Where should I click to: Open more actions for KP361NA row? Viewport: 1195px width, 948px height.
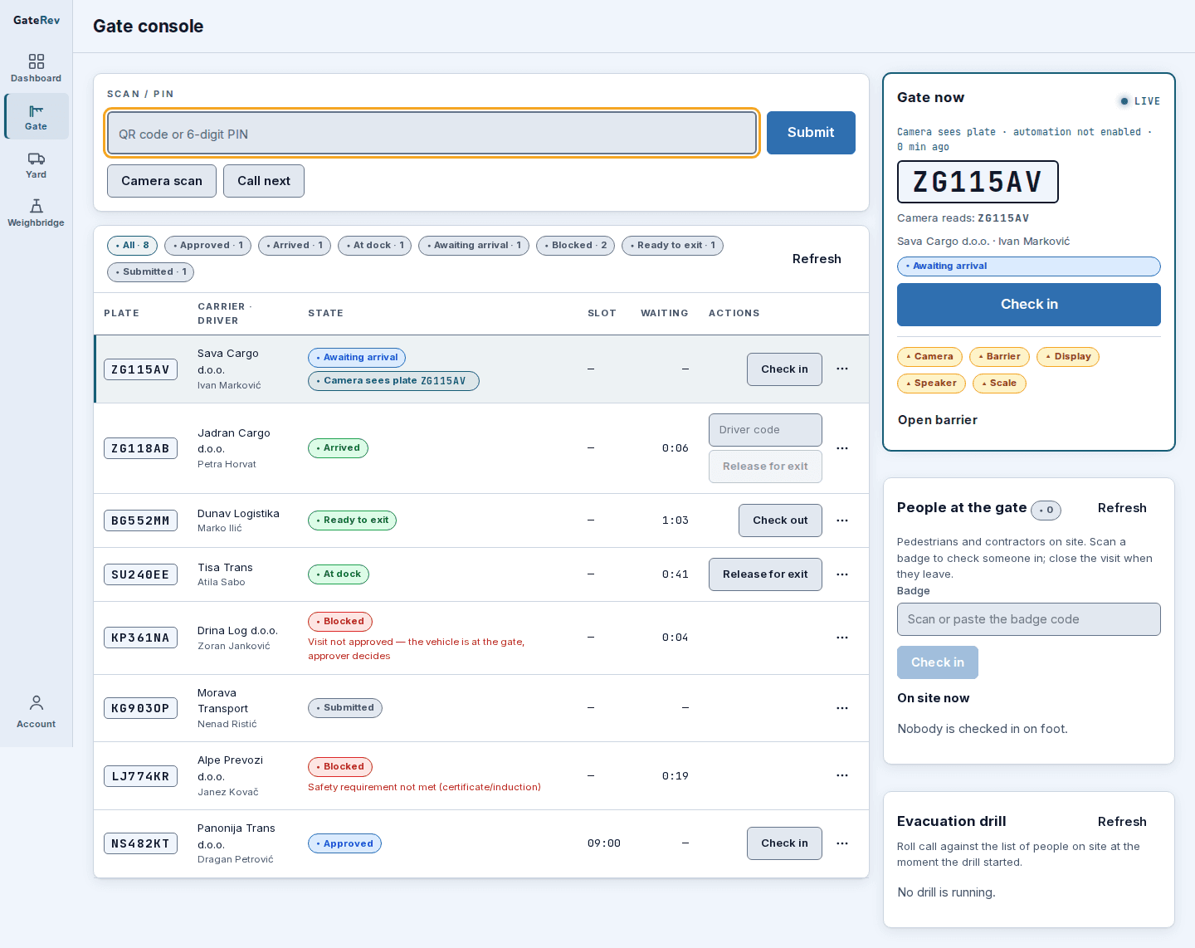click(x=842, y=638)
